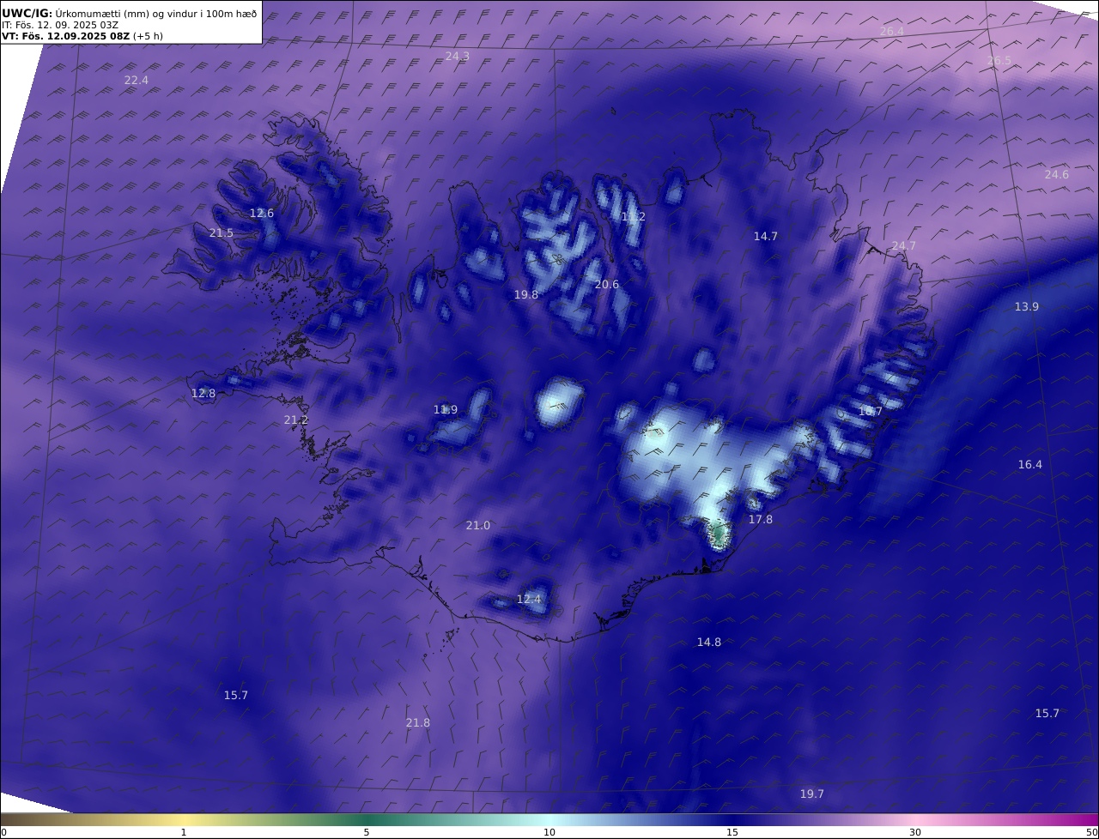
Task: Select the '50' tick label of the color scale
Action: tap(1092, 832)
